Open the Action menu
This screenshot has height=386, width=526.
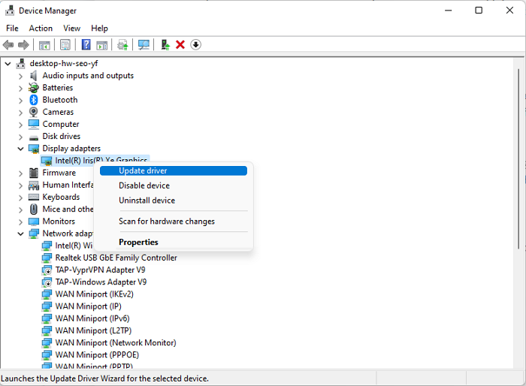point(41,29)
